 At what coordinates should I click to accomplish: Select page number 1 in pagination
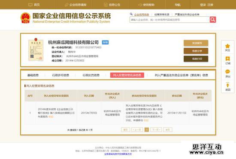click(x=147, y=130)
